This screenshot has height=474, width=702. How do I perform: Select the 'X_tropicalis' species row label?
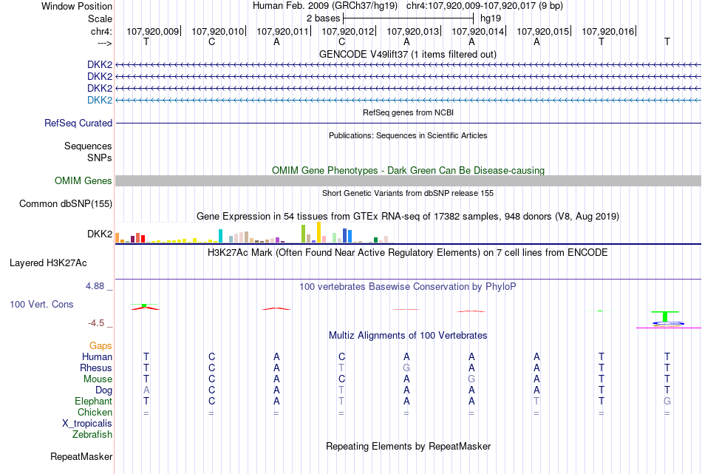click(x=87, y=424)
